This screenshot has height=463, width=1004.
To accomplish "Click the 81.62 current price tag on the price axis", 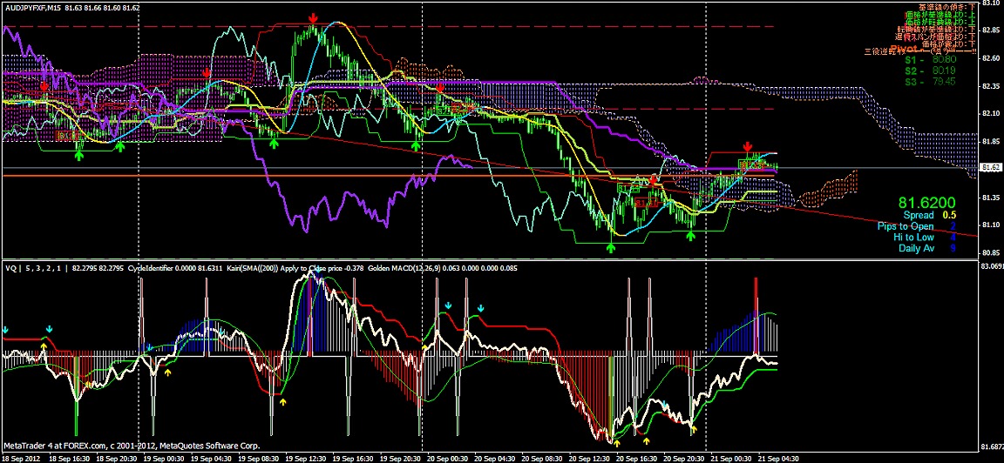I will pos(990,167).
